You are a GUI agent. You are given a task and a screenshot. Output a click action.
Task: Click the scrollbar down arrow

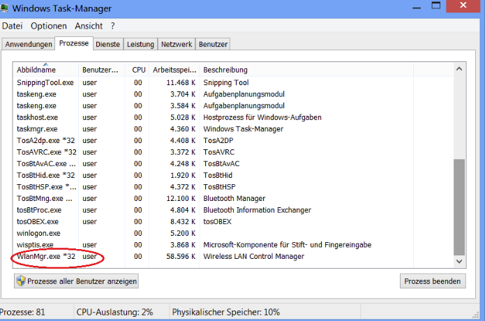tap(459, 261)
